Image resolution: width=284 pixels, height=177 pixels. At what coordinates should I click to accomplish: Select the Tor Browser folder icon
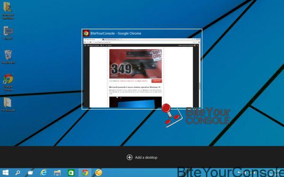[8, 104]
